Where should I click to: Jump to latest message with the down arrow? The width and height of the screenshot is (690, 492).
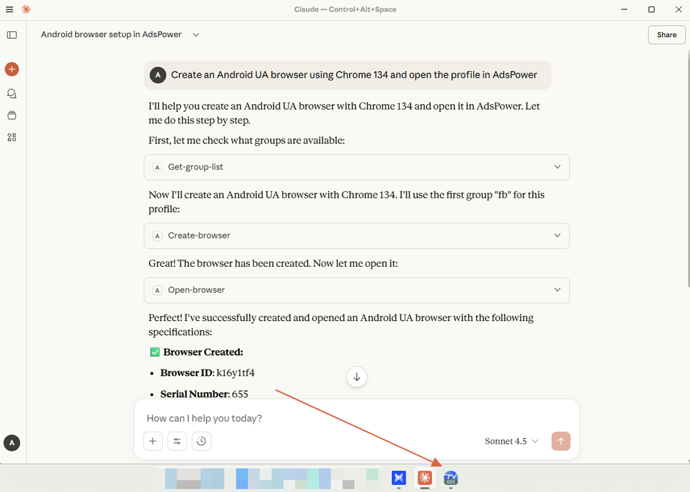coord(356,377)
